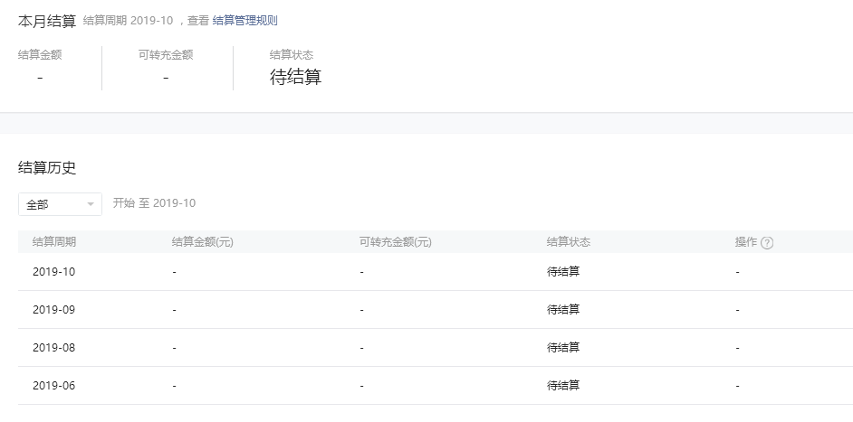This screenshot has width=853, height=422.
Task: Click the large 待结算 status in summary
Action: point(296,78)
